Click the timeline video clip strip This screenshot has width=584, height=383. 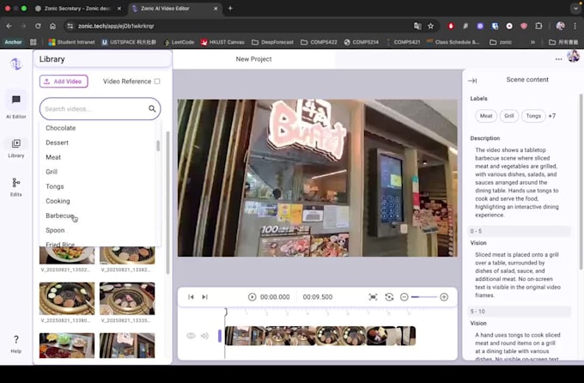pyautogui.click(x=320, y=336)
